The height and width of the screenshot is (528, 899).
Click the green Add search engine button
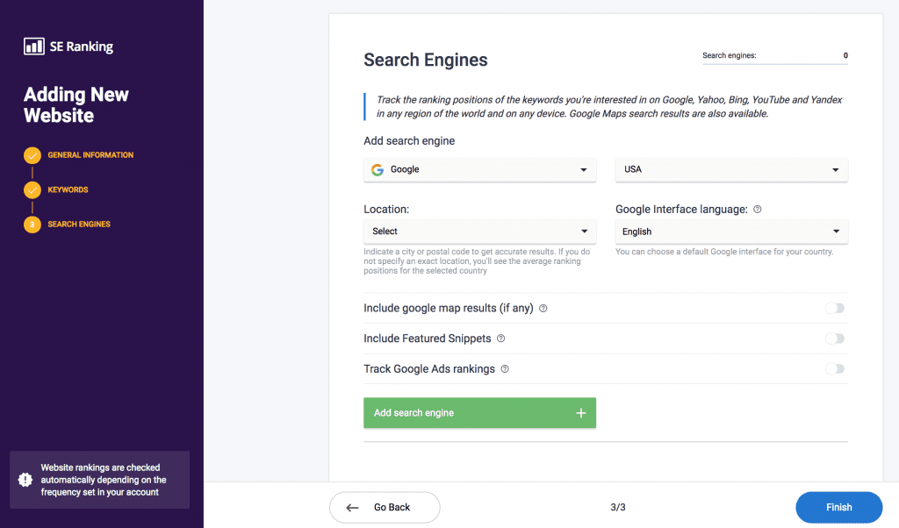click(x=480, y=413)
